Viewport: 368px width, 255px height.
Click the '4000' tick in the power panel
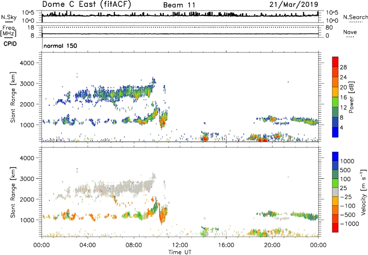[x=27, y=63]
